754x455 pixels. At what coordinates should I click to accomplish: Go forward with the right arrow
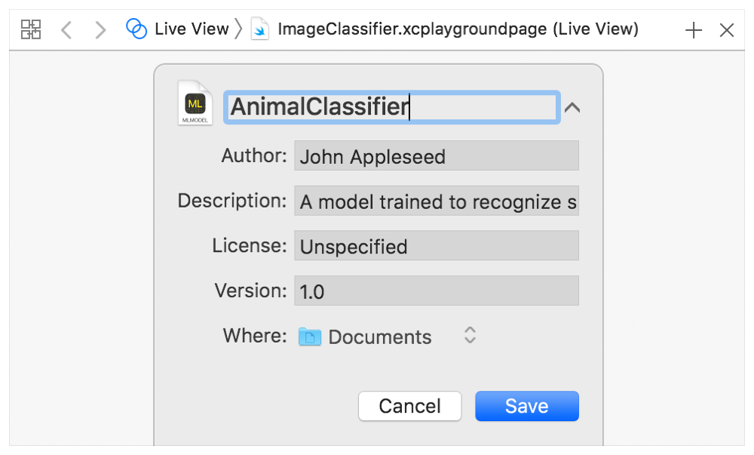pos(100,29)
